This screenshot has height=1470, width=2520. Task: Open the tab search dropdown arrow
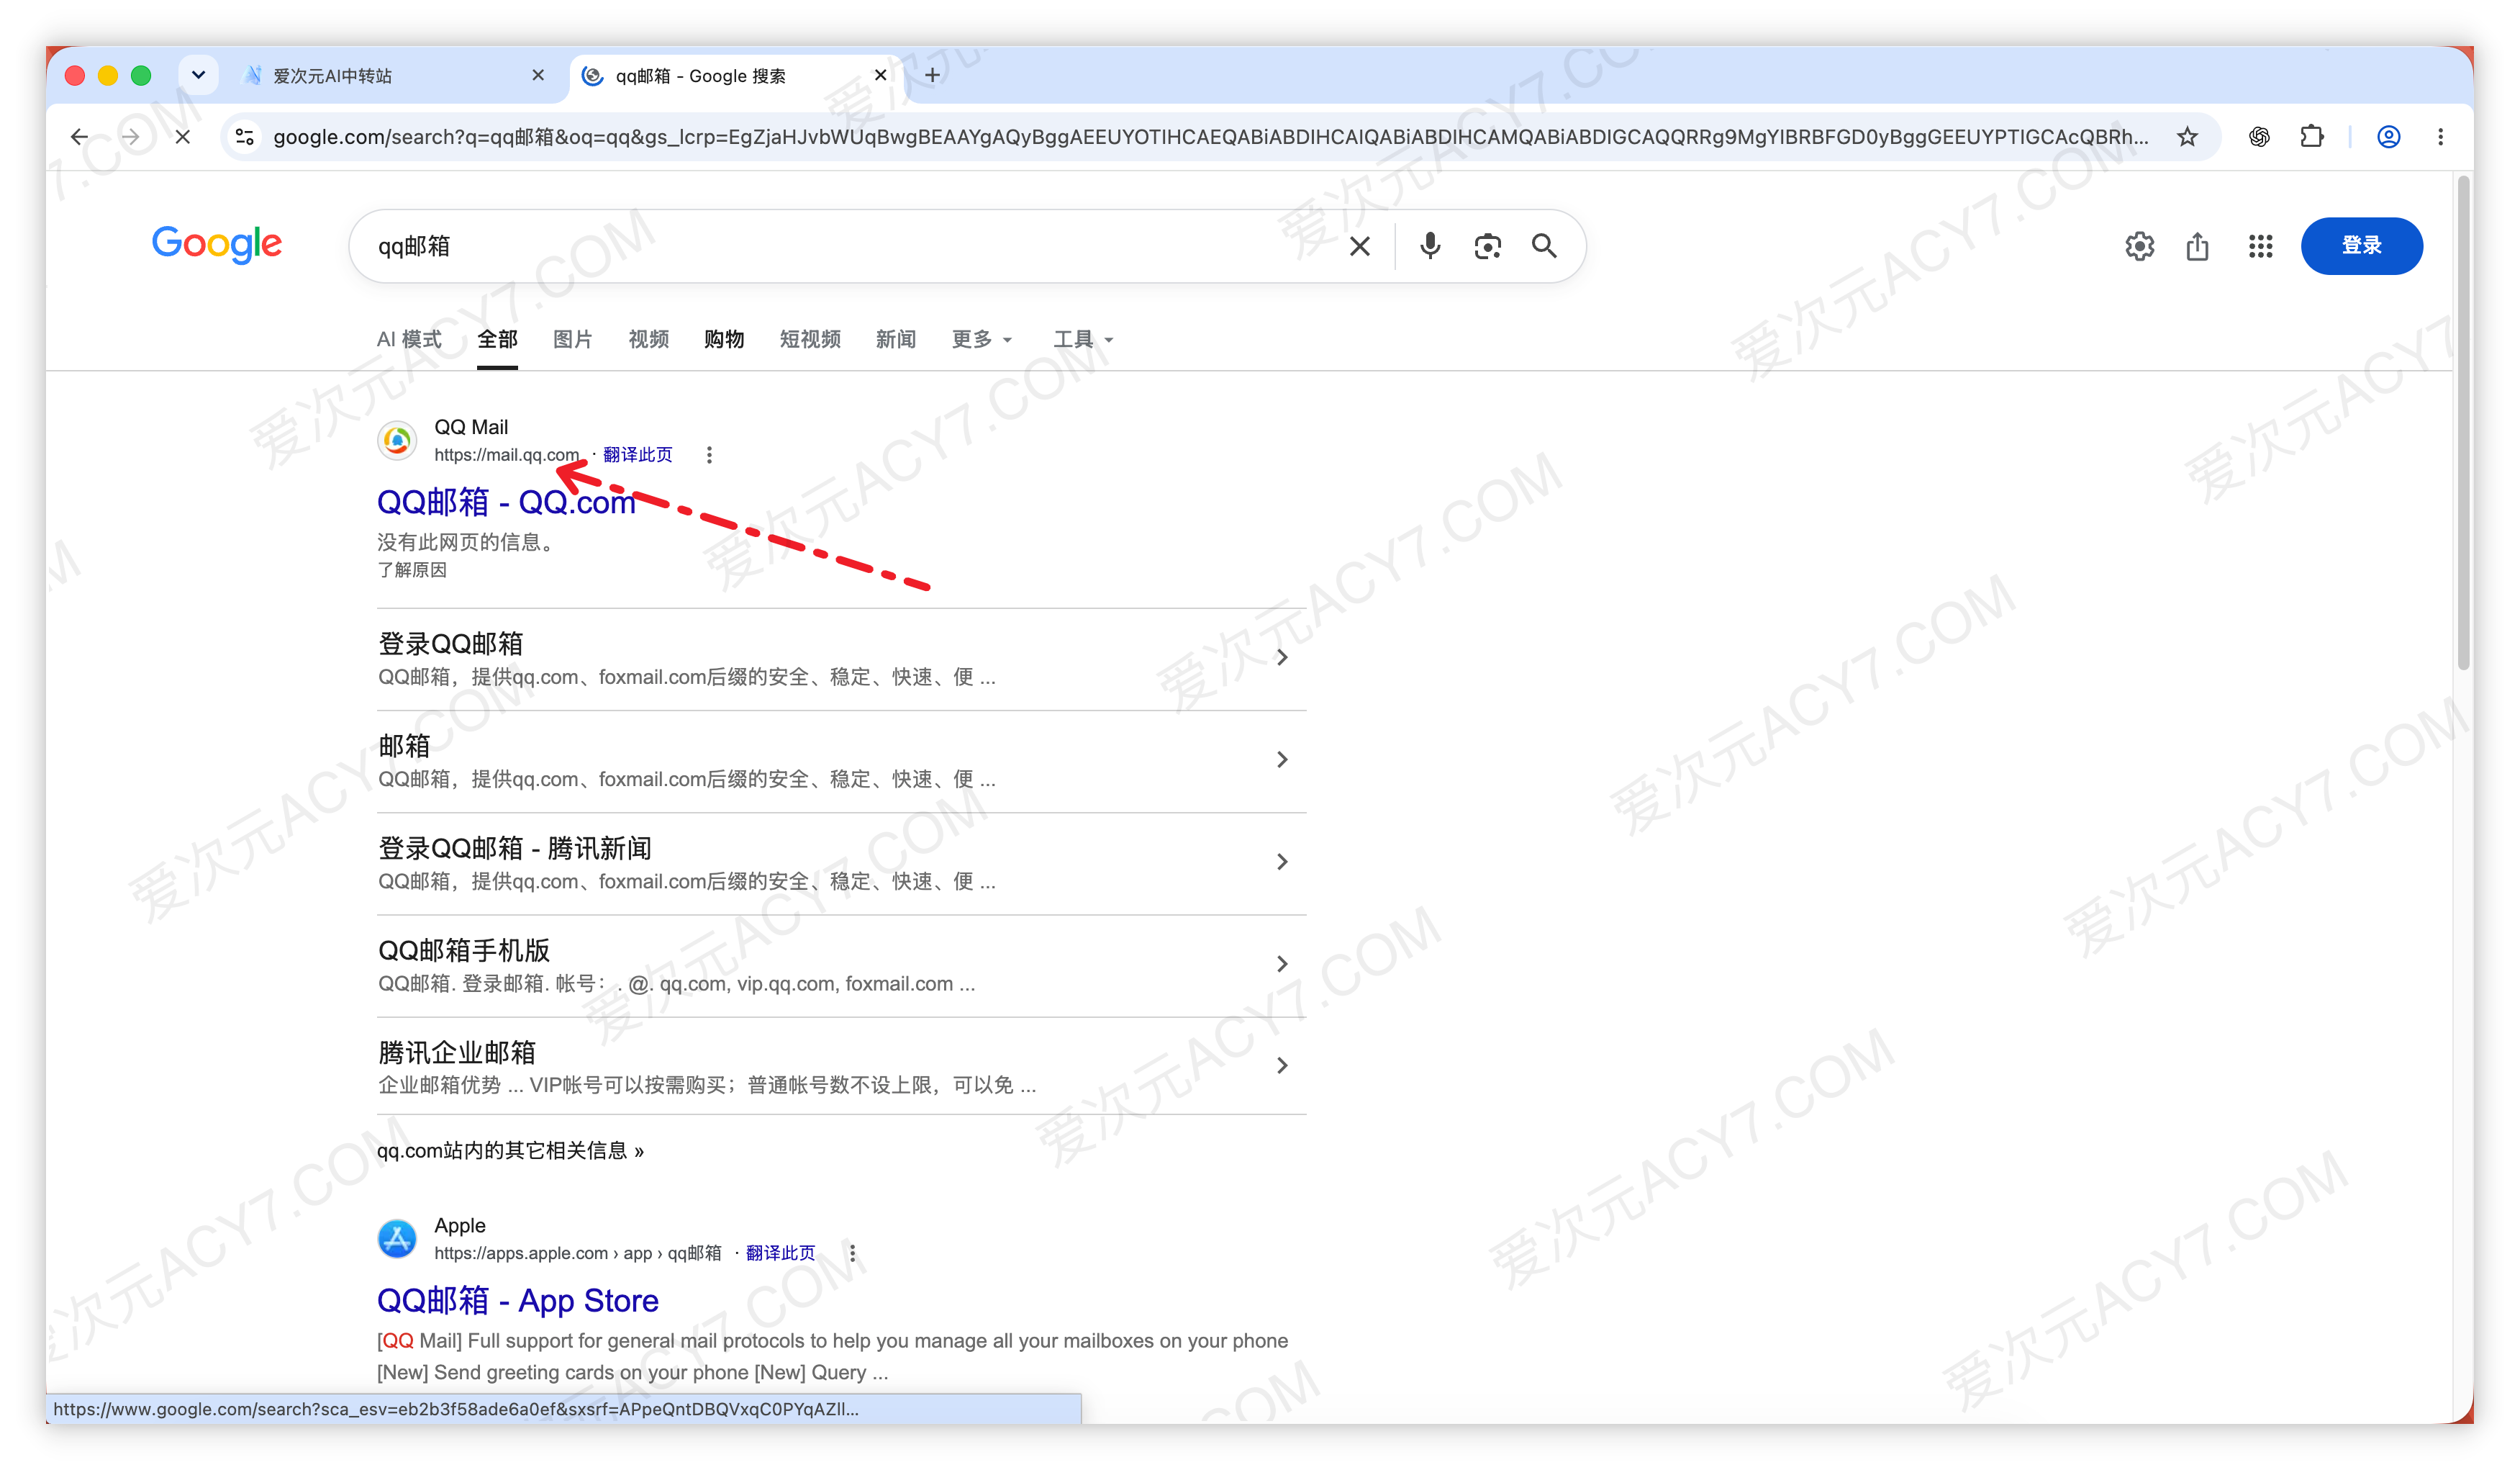(198, 75)
